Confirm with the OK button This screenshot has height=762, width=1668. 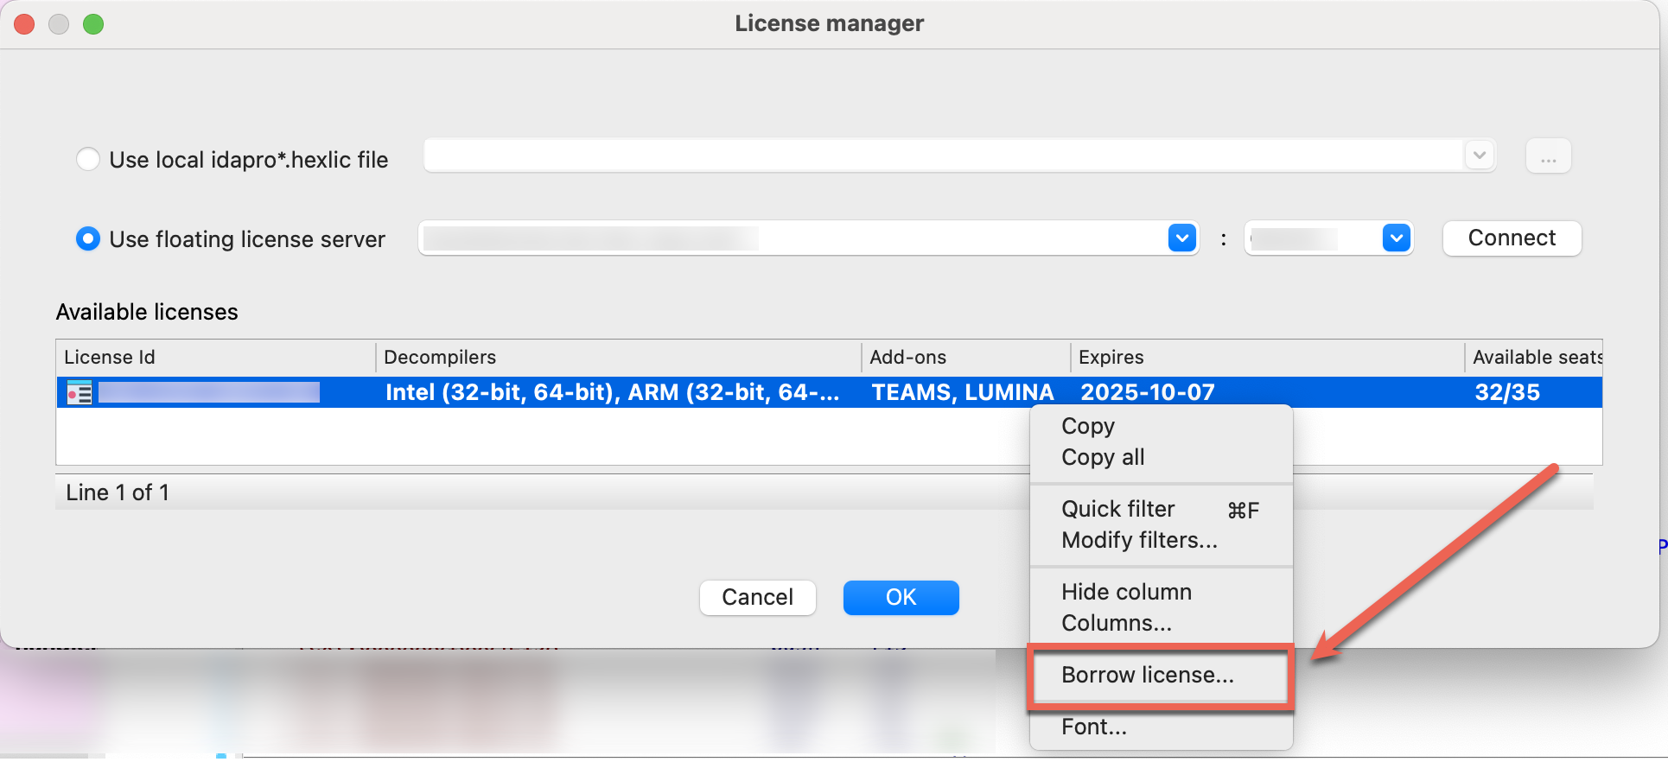pos(901,597)
